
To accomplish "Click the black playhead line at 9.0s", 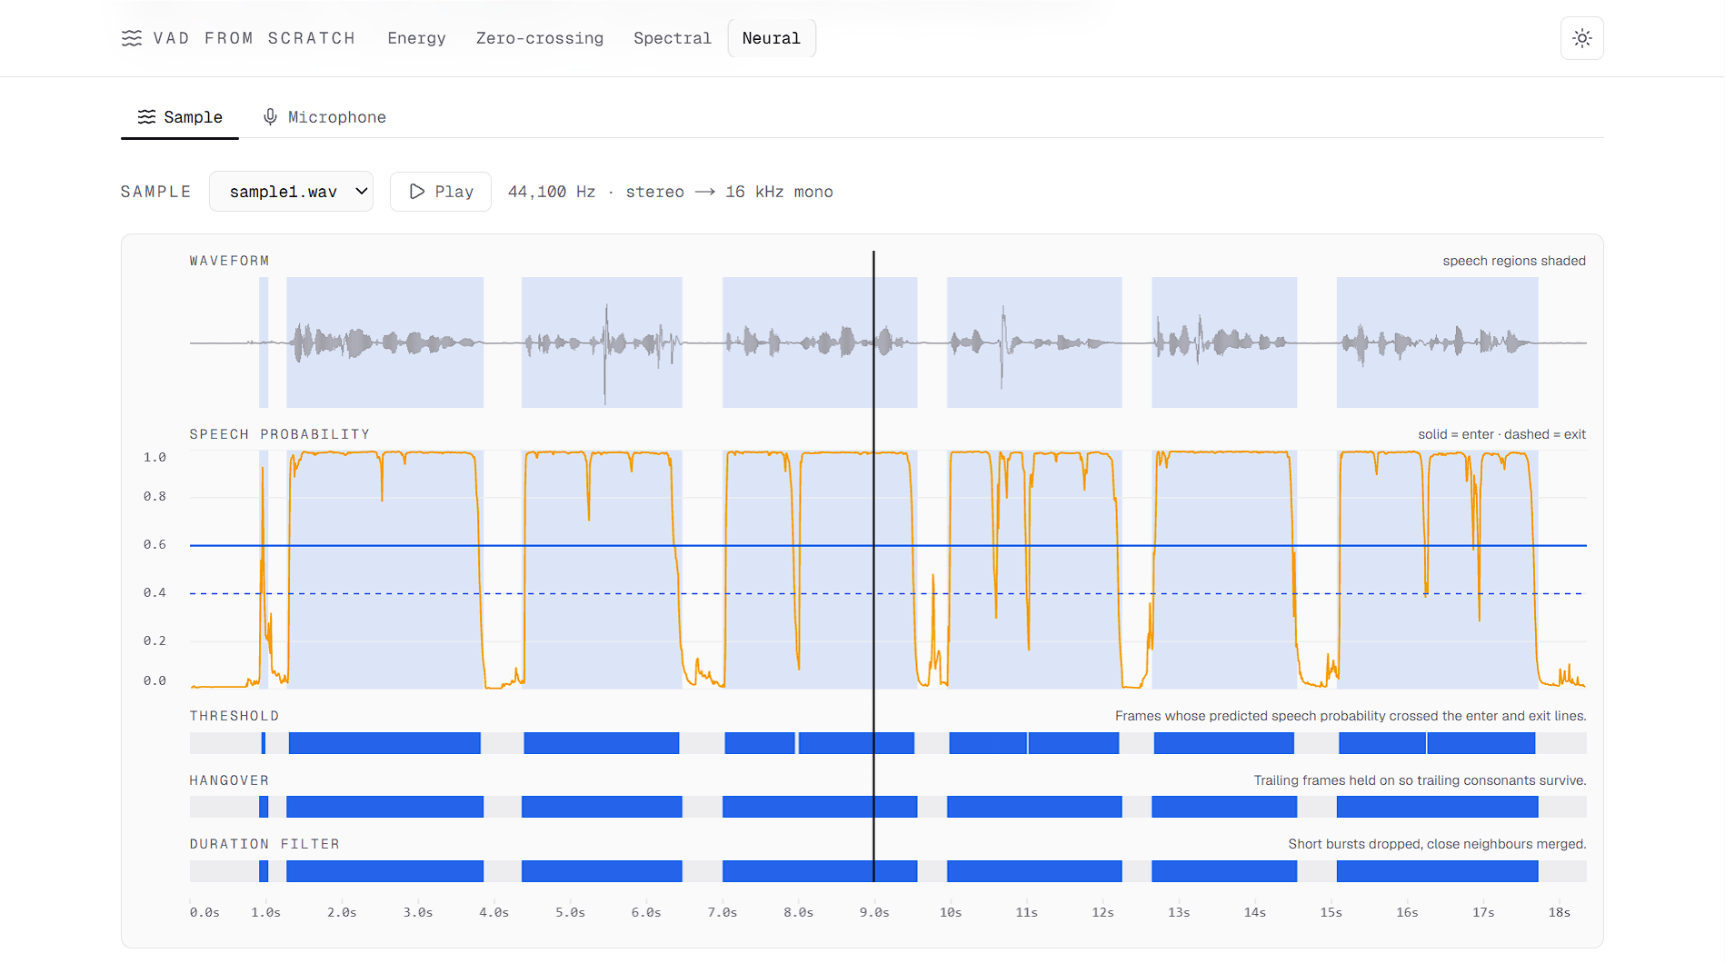I will [x=873, y=566].
